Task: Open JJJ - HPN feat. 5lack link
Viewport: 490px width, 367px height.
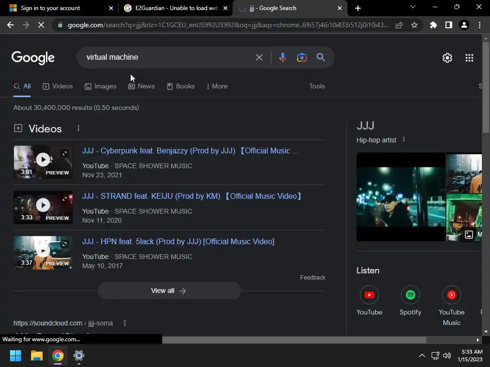Action: pos(178,241)
